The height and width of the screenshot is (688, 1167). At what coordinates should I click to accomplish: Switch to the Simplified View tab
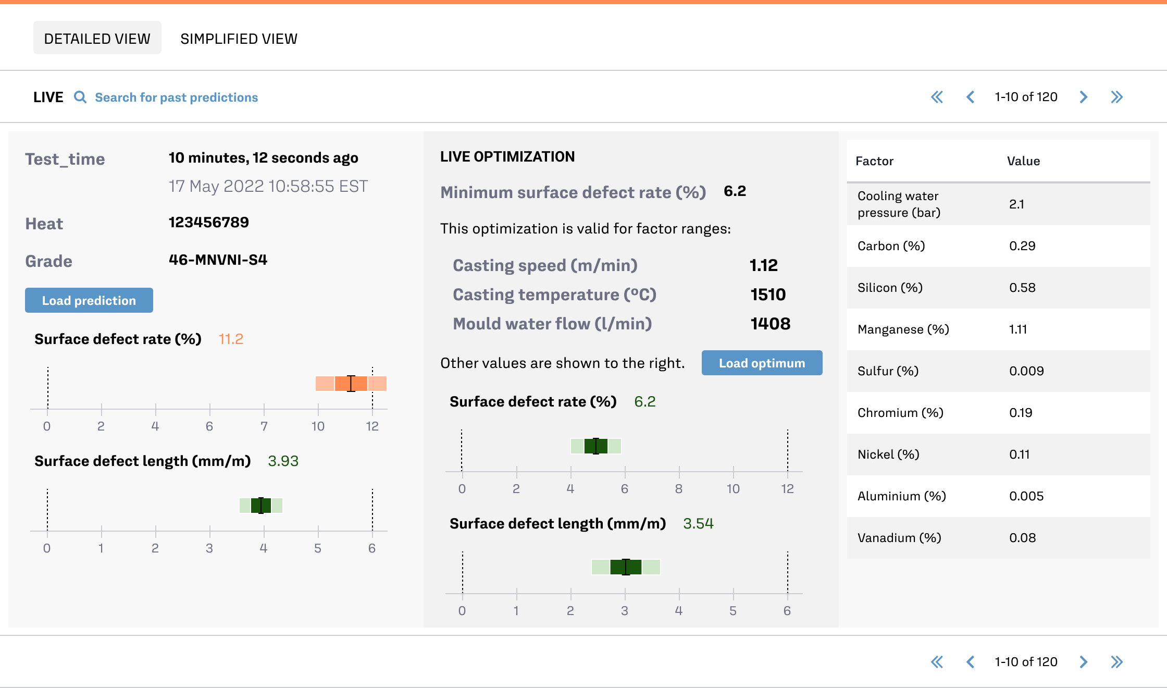tap(239, 39)
